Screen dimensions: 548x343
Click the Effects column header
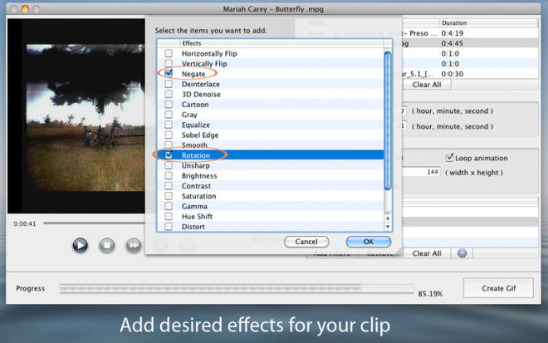pos(281,43)
